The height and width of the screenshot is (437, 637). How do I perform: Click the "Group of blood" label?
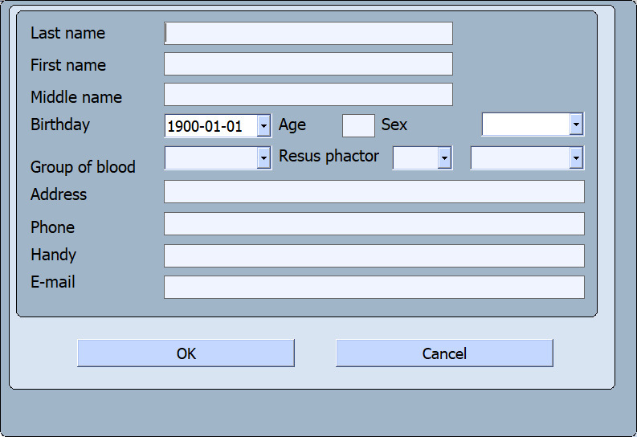(x=83, y=167)
